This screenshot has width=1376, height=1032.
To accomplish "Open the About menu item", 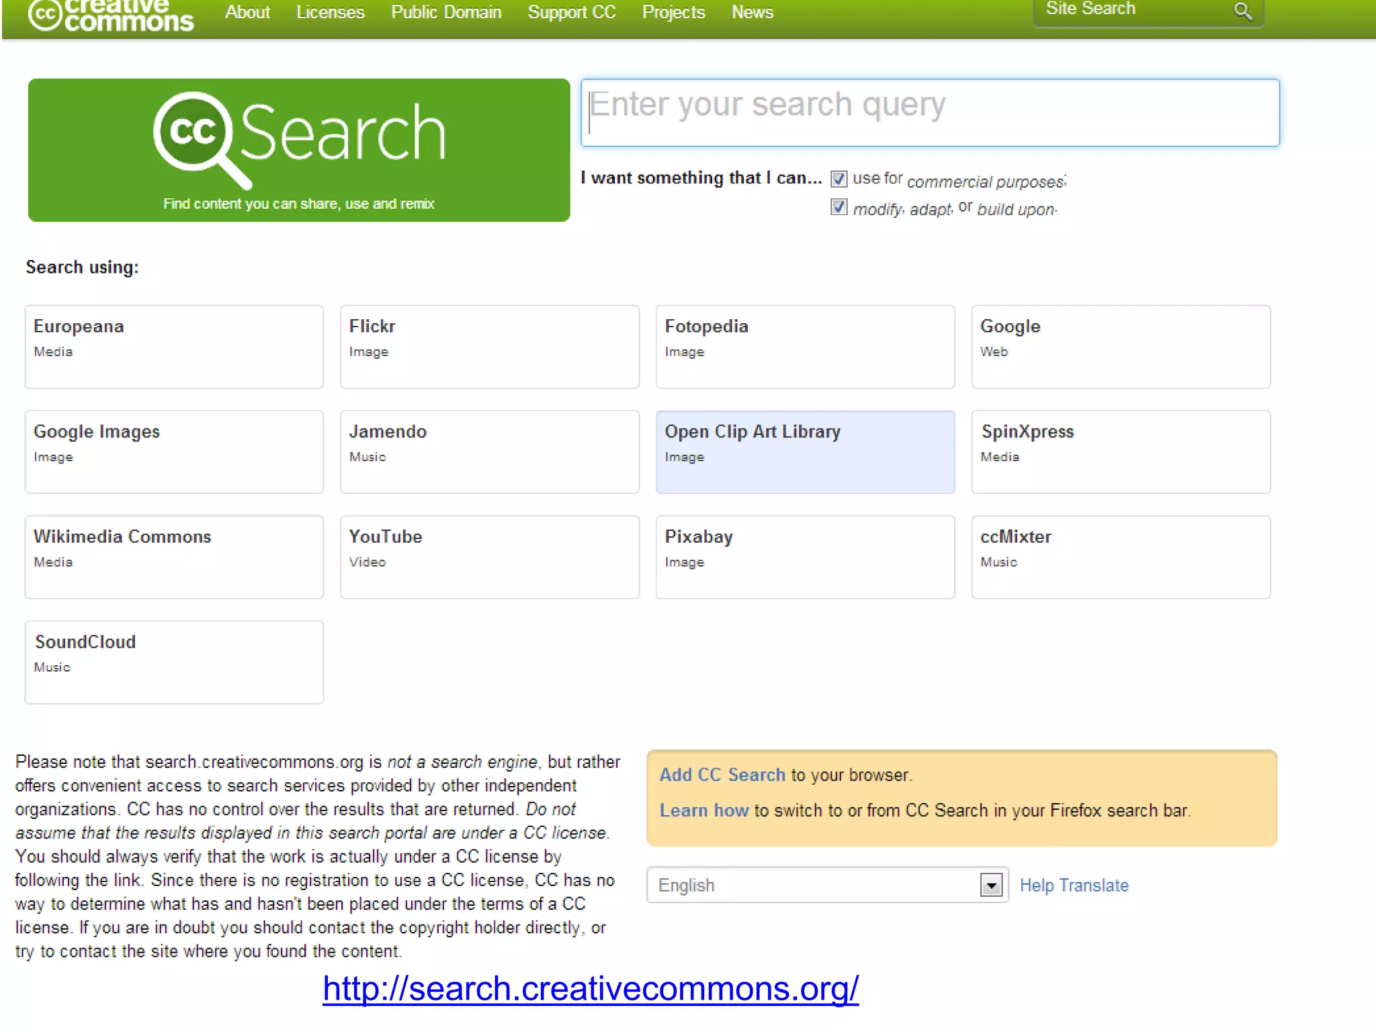I will (x=247, y=12).
